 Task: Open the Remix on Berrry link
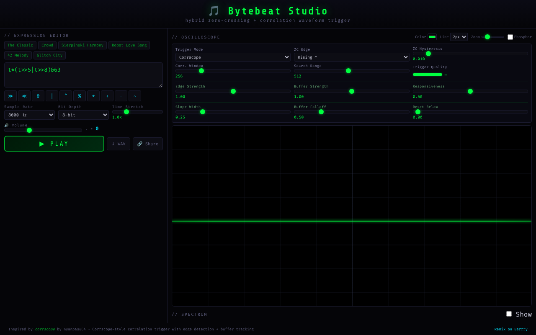[x=511, y=329]
